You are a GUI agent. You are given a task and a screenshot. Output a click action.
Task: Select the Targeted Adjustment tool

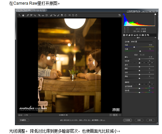click(35, 15)
